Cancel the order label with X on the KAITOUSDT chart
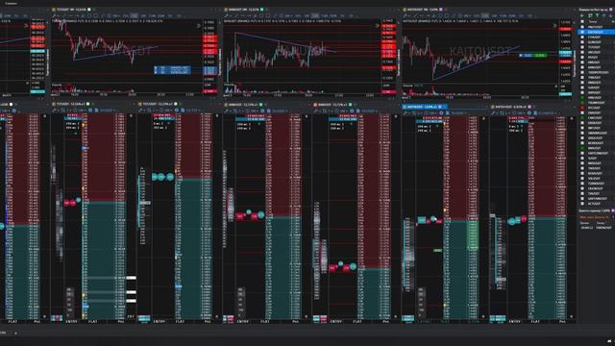 click(x=521, y=56)
